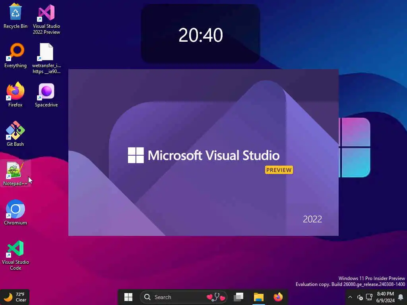Select Visual Studio 2022 Preview shortcut
The image size is (407, 305).
coord(47,19)
